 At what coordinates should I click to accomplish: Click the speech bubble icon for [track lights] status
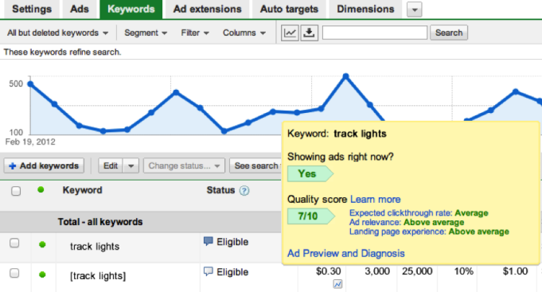(x=208, y=271)
